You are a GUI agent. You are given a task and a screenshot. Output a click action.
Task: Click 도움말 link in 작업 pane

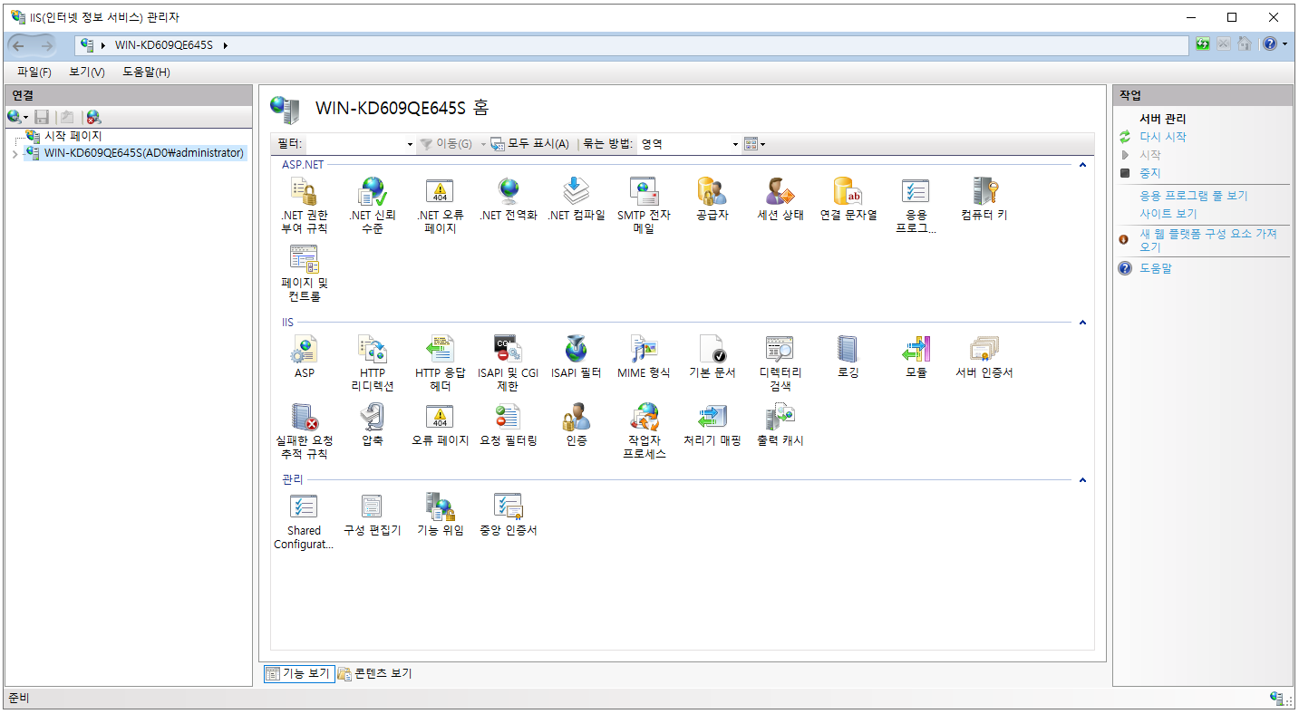pos(1156,268)
